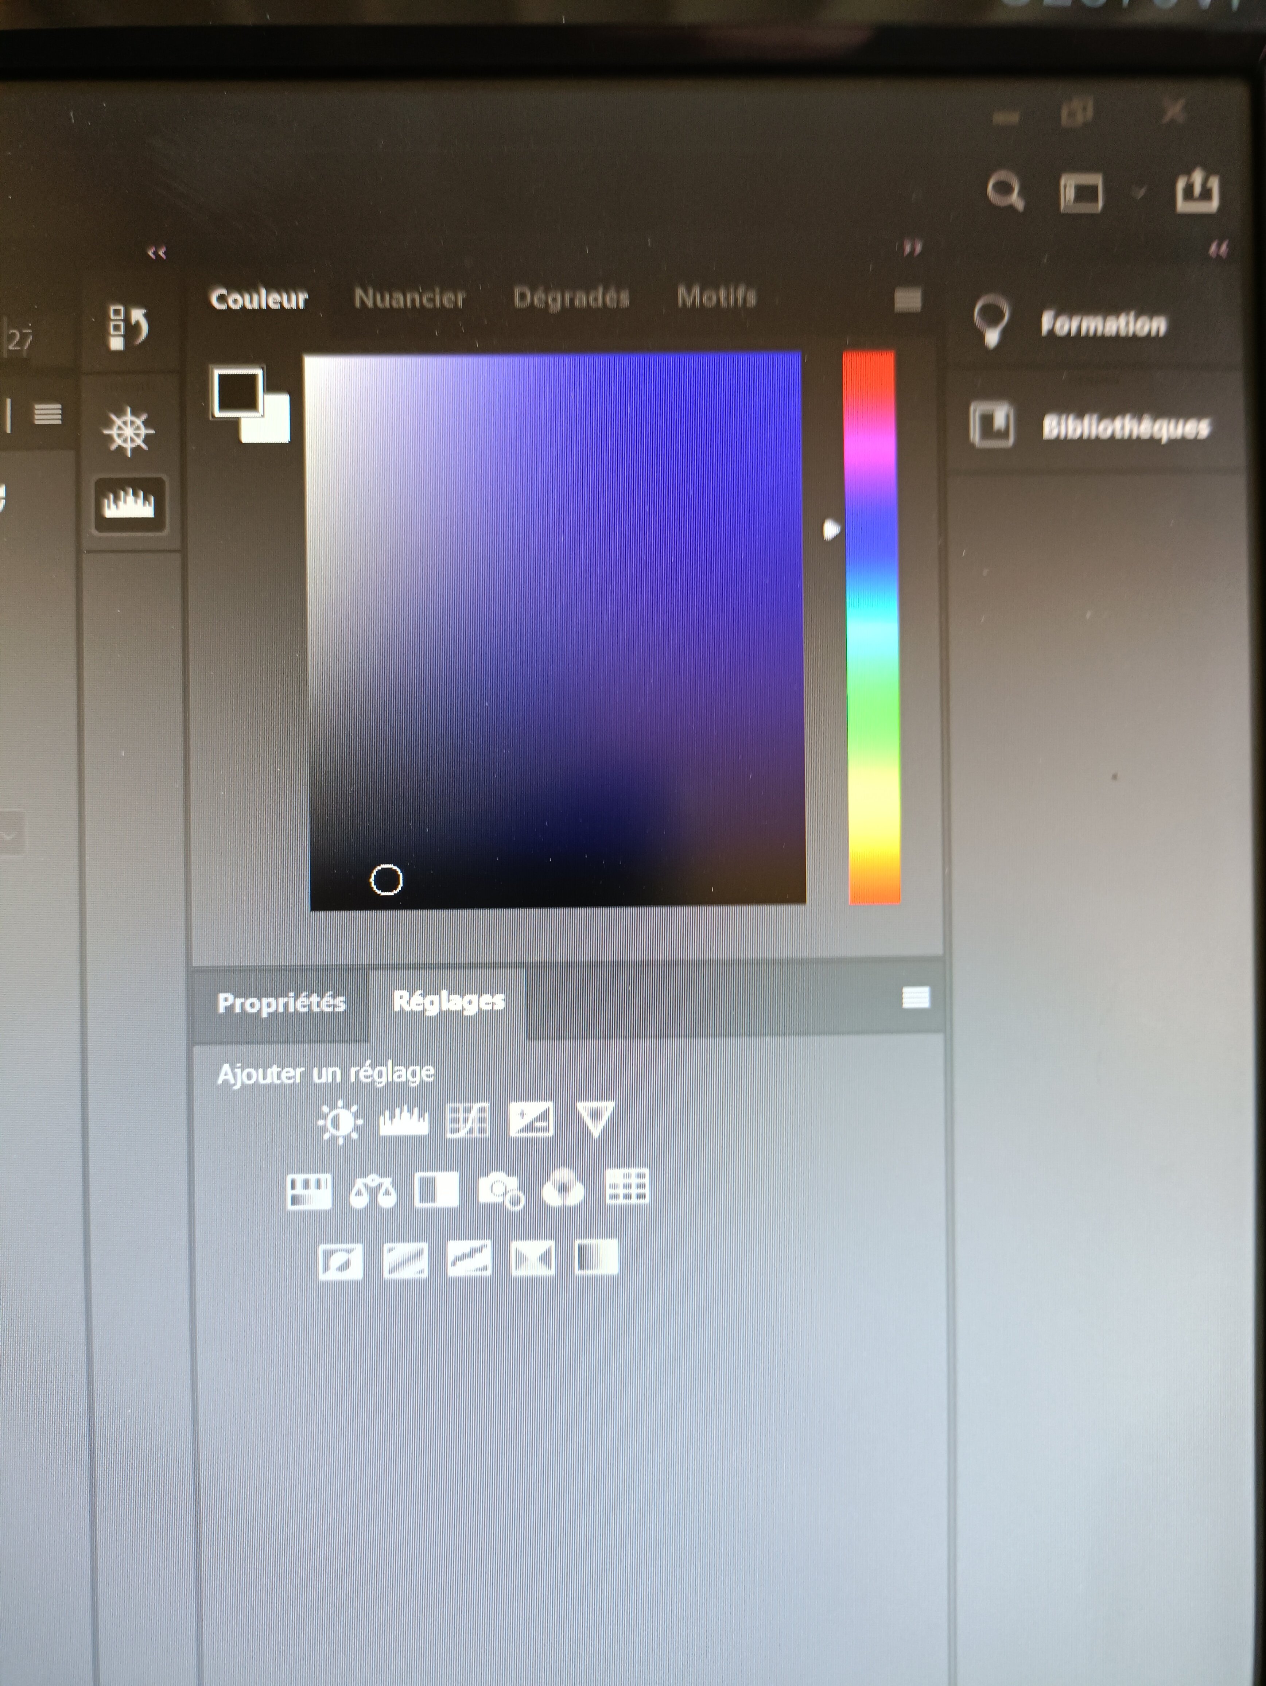Add a Curves adjustment layer
Image resolution: width=1266 pixels, height=1686 pixels.
467,1121
